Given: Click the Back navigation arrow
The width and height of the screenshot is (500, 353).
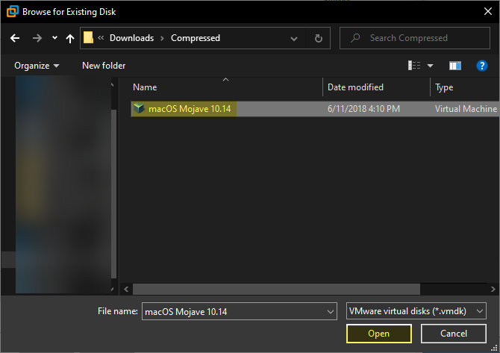Looking at the screenshot, I should [x=15, y=38].
